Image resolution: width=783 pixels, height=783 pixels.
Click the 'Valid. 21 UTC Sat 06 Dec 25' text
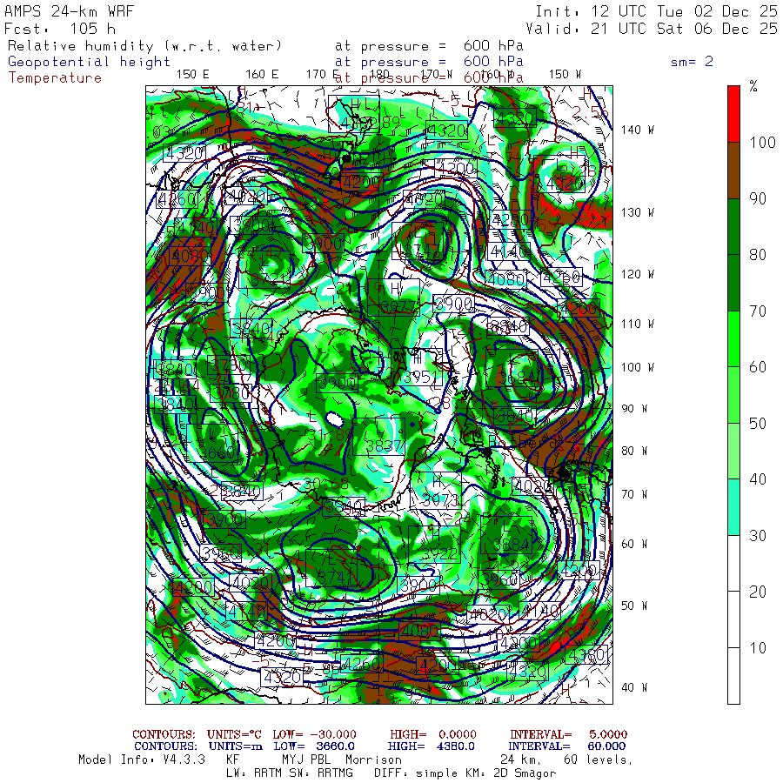pyautogui.click(x=656, y=29)
